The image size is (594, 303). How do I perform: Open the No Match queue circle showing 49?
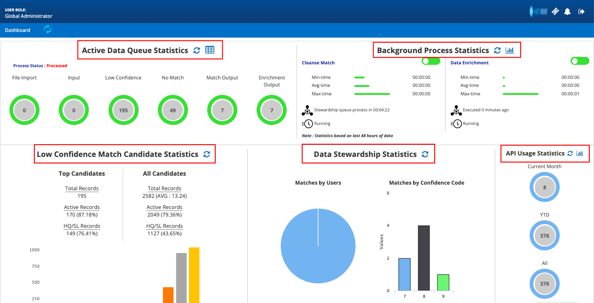(x=172, y=110)
